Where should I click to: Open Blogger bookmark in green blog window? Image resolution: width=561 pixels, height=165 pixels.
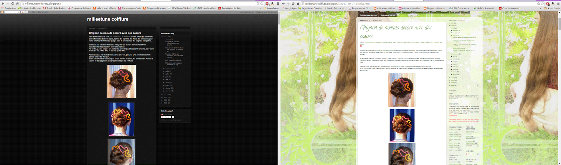click(435, 8)
